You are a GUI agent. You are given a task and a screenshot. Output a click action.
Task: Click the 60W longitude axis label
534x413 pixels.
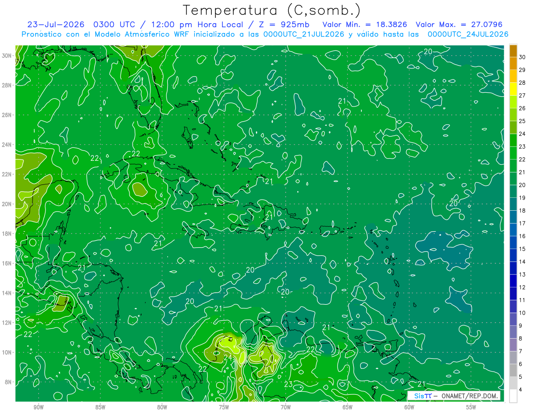pyautogui.click(x=409, y=407)
